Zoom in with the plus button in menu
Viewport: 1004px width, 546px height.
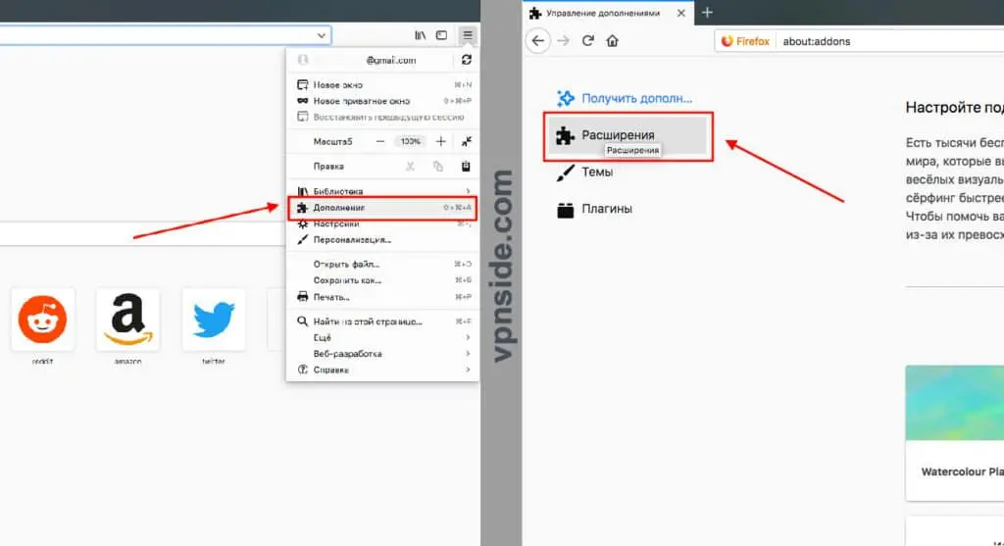click(440, 141)
